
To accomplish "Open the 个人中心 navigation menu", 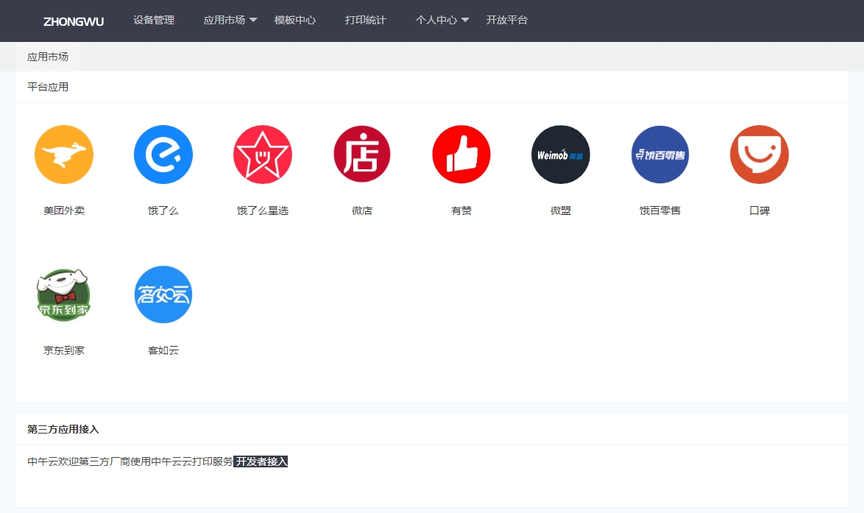I will 436,21.
